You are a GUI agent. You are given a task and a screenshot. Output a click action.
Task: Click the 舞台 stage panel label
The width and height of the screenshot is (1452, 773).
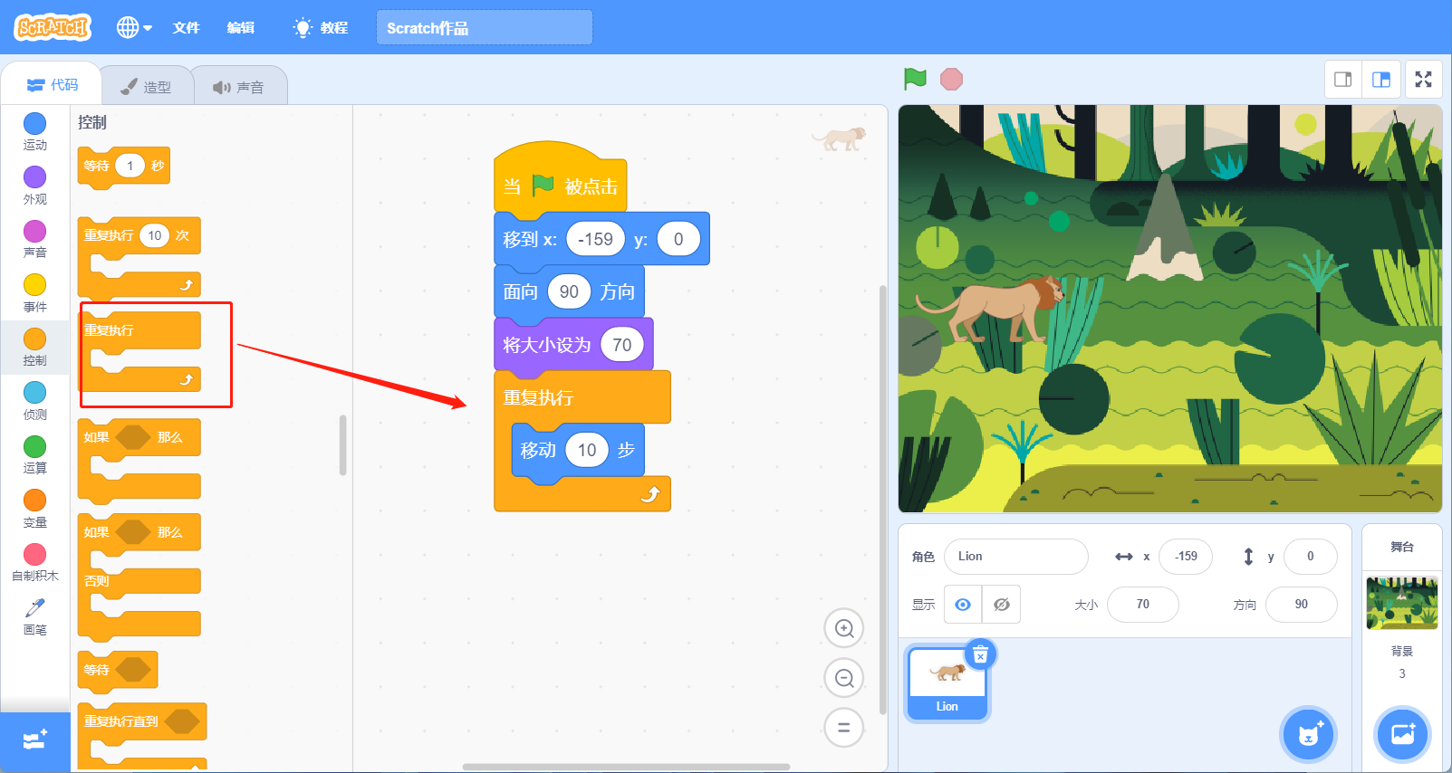click(1402, 547)
